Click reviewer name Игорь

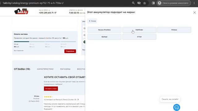pyautogui.click(x=37, y=96)
